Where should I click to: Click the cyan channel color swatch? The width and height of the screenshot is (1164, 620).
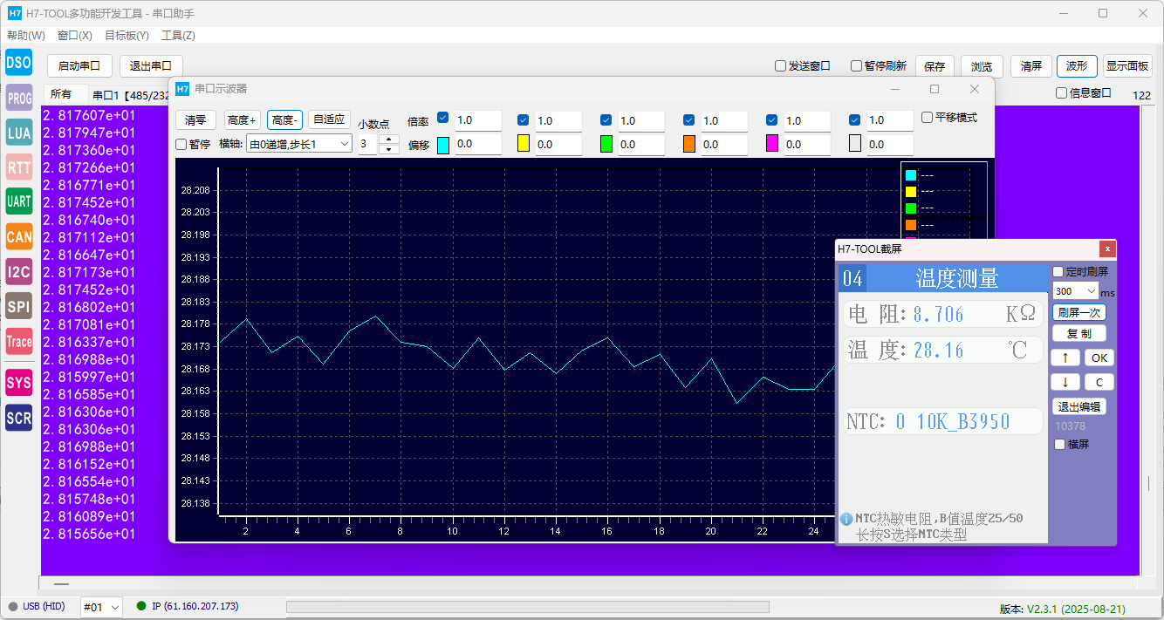442,145
